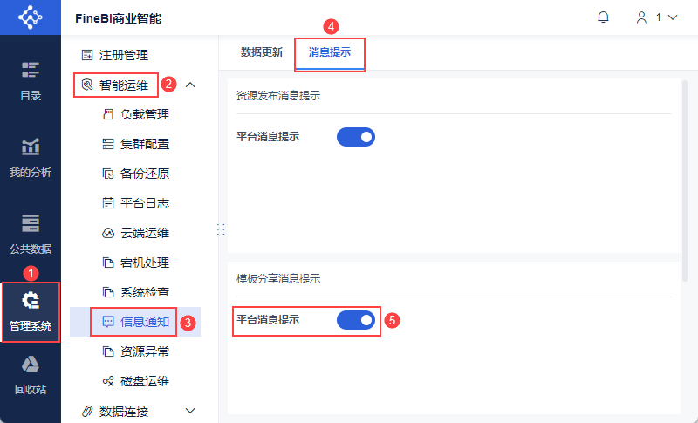Expand the 数据连接 menu chevron
Screen dimensions: 698x423
[190, 411]
